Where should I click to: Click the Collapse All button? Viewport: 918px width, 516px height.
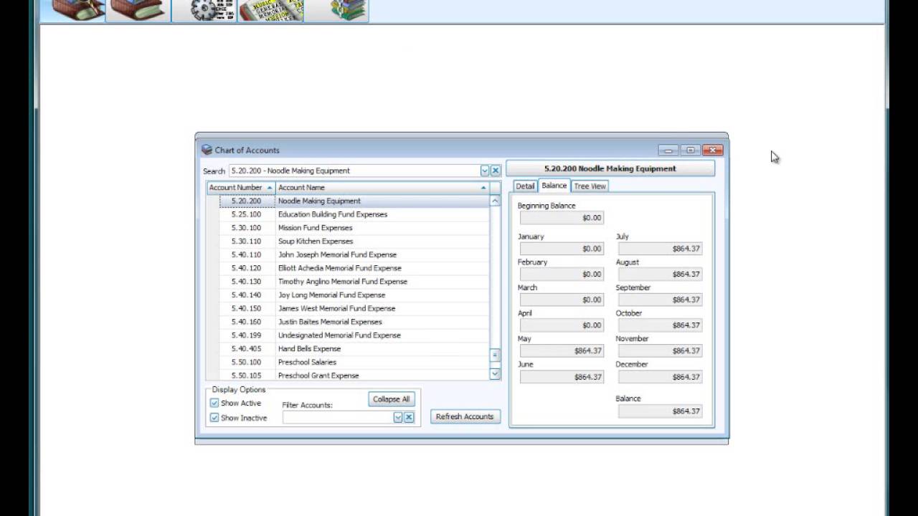[x=391, y=399]
